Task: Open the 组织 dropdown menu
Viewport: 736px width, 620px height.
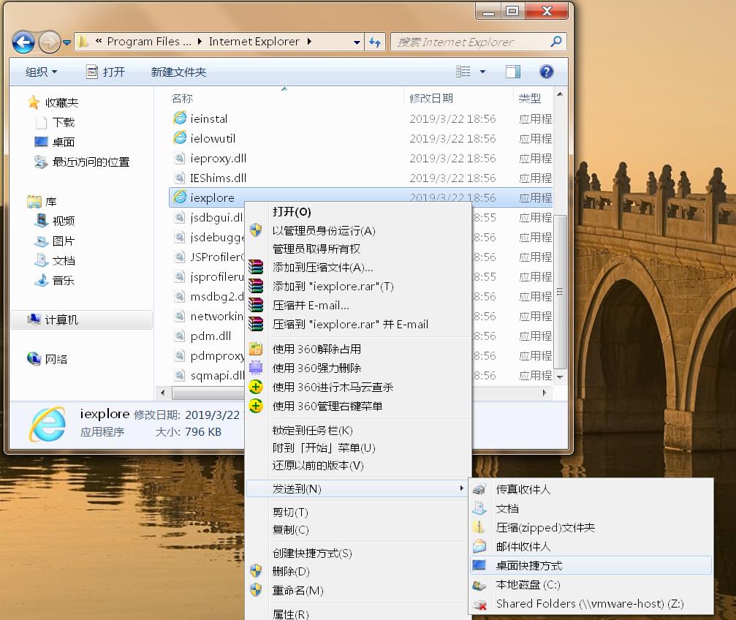Action: [x=38, y=72]
